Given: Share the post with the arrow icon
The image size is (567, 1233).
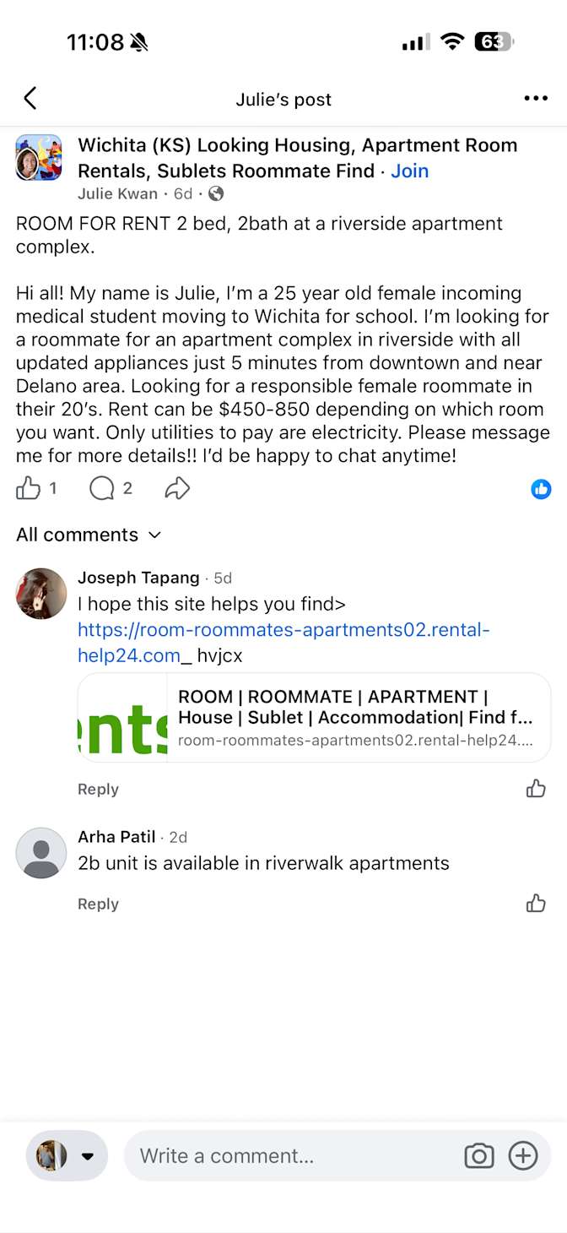Looking at the screenshot, I should coord(177,488).
